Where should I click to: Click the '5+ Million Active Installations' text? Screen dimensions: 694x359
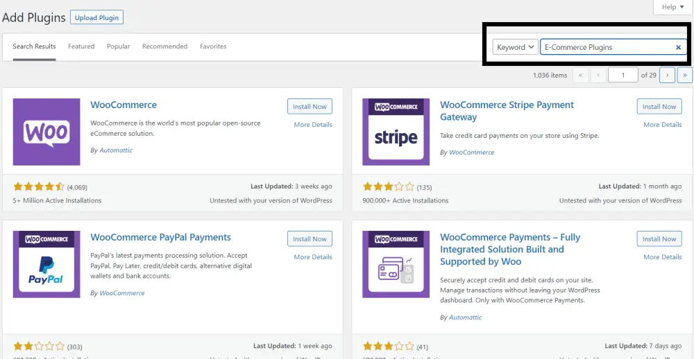pyautogui.click(x=57, y=201)
